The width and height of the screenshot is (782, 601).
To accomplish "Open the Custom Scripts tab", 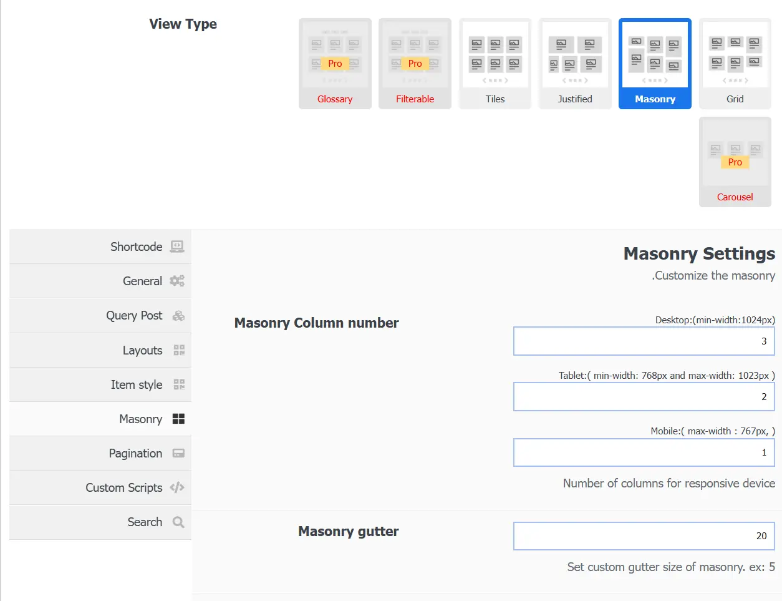I will pyautogui.click(x=100, y=487).
